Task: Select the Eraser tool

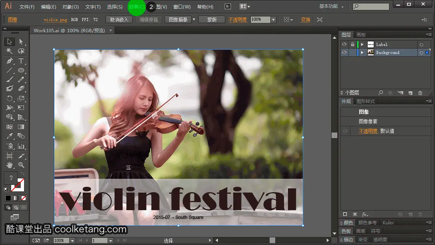Action: [21, 89]
